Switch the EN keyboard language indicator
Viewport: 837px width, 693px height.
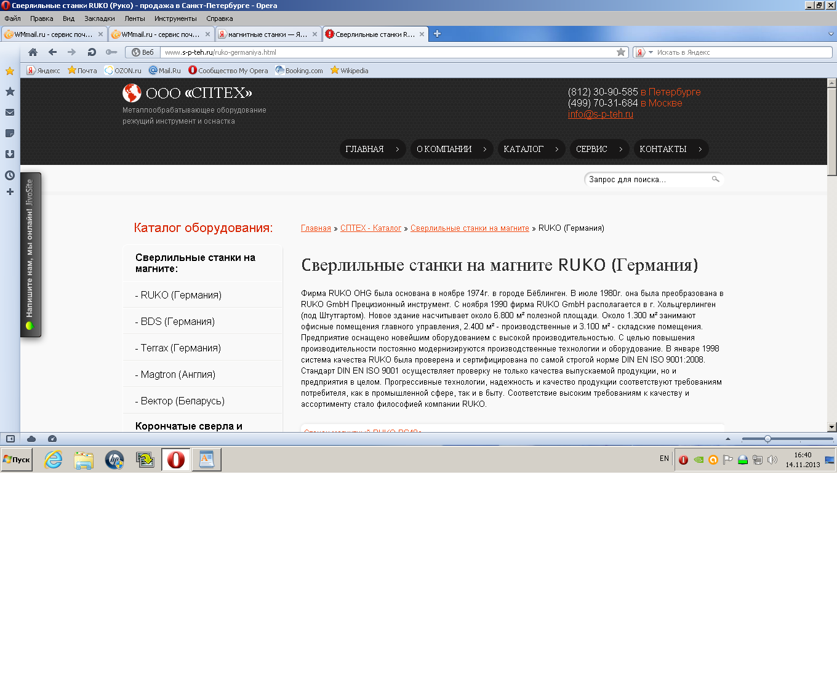tap(664, 459)
